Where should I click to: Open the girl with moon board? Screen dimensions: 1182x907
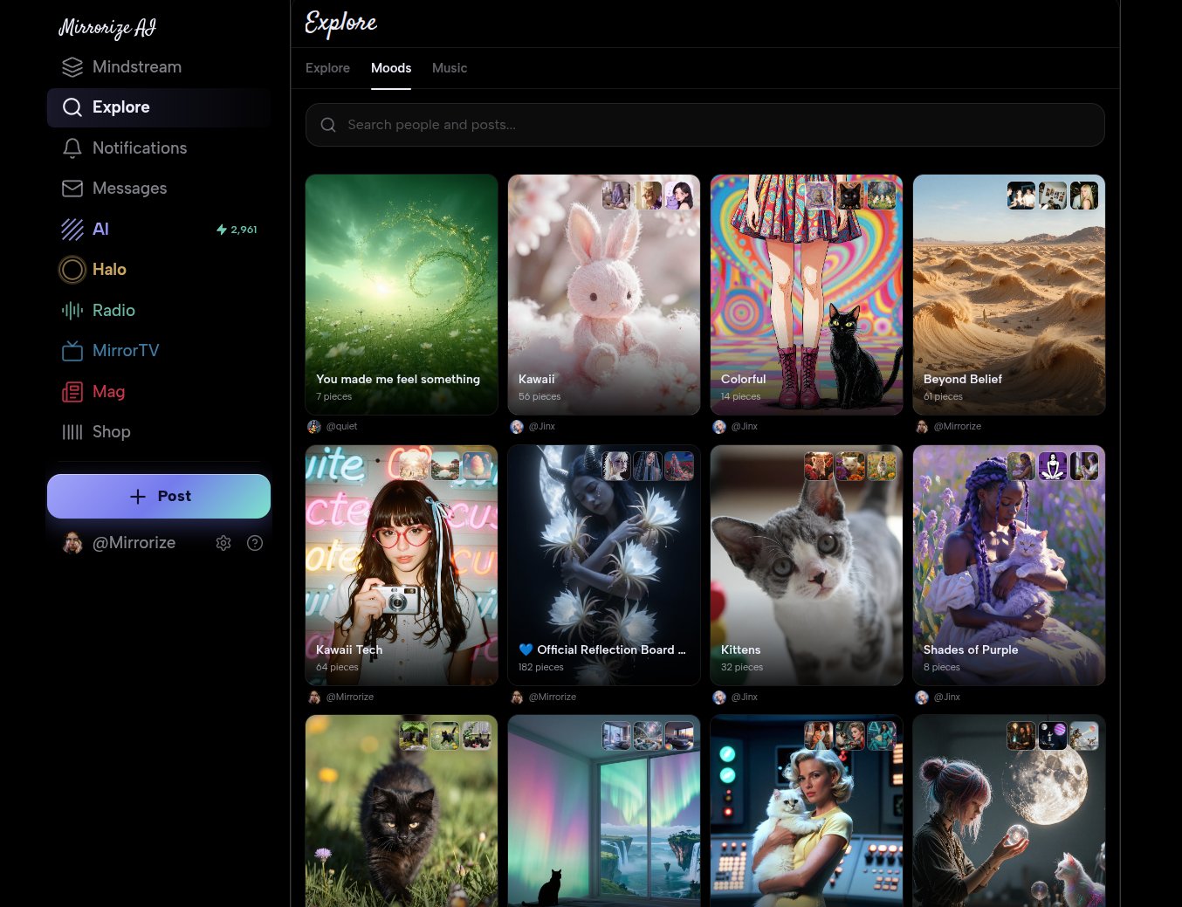(x=1009, y=811)
